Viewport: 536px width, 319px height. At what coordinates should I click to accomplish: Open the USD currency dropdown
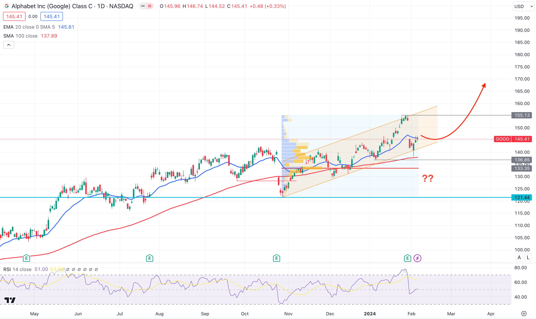(x=523, y=6)
